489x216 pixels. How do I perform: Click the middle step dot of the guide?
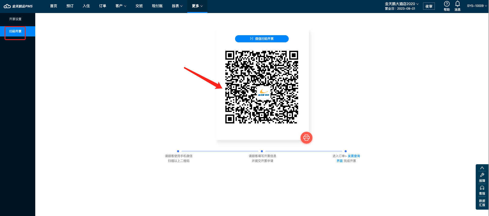coord(262,151)
